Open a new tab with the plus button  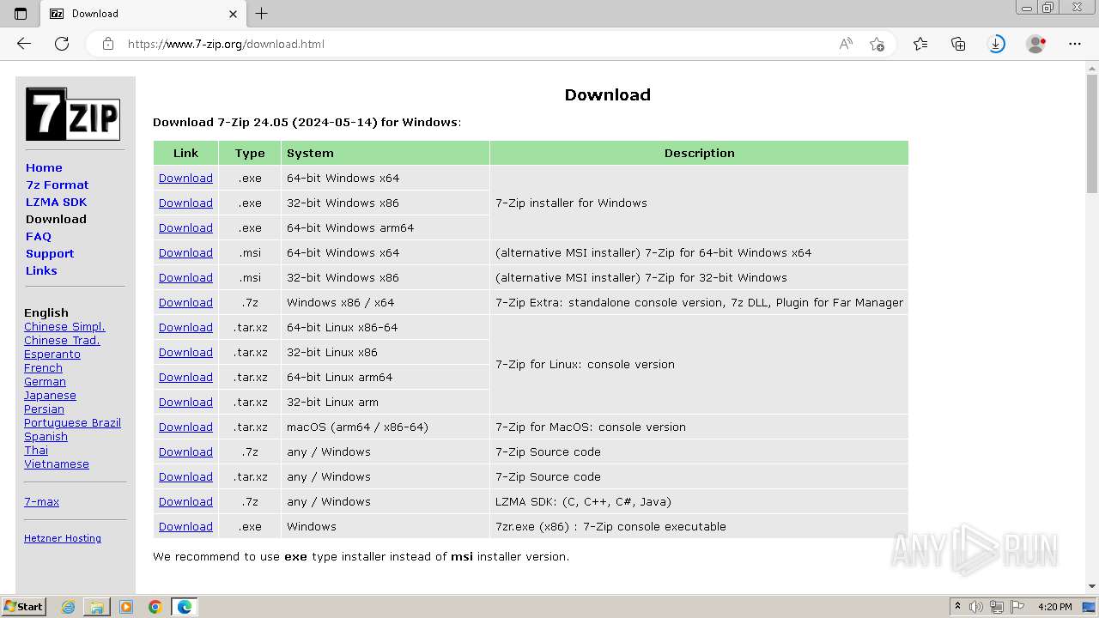tap(262, 14)
